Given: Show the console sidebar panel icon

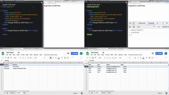Looking at the screenshot, I should 130,27.
